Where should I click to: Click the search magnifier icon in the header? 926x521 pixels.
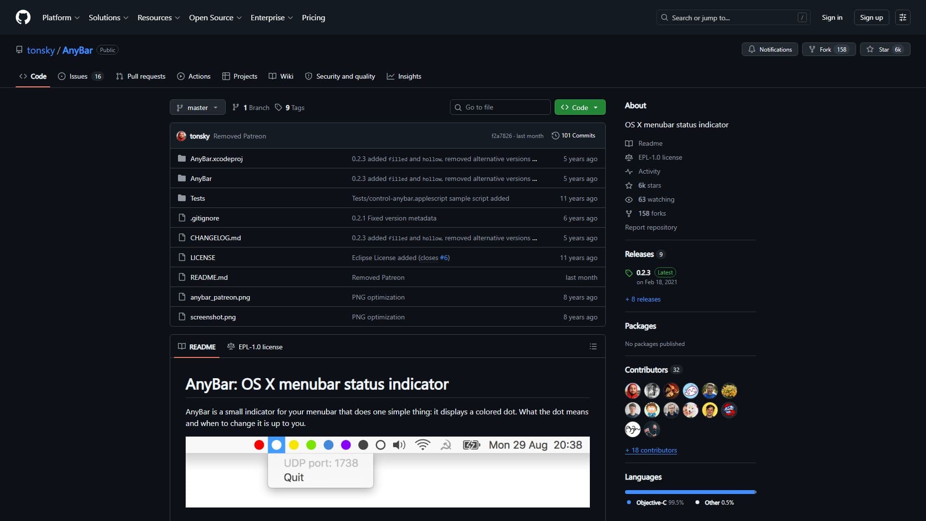[x=665, y=18]
